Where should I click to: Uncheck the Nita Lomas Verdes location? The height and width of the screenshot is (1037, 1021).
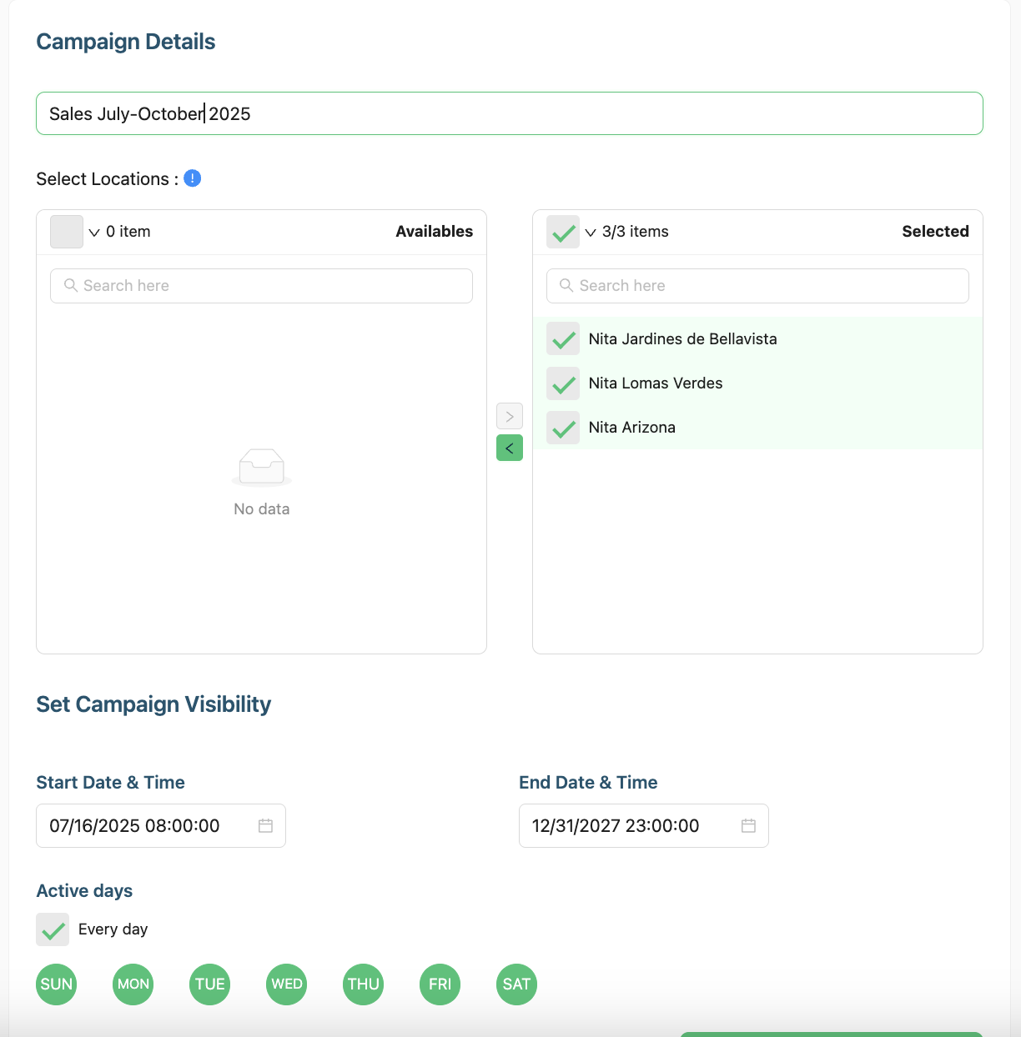563,383
